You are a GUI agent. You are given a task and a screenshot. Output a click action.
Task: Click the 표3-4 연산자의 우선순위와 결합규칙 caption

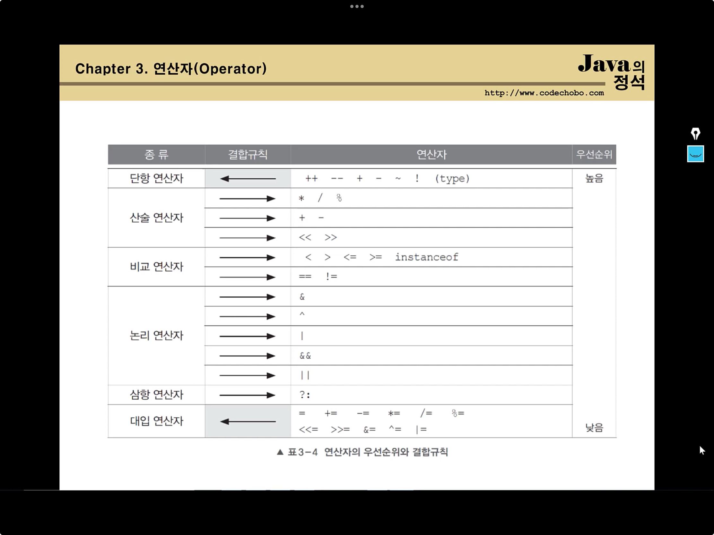coord(362,452)
